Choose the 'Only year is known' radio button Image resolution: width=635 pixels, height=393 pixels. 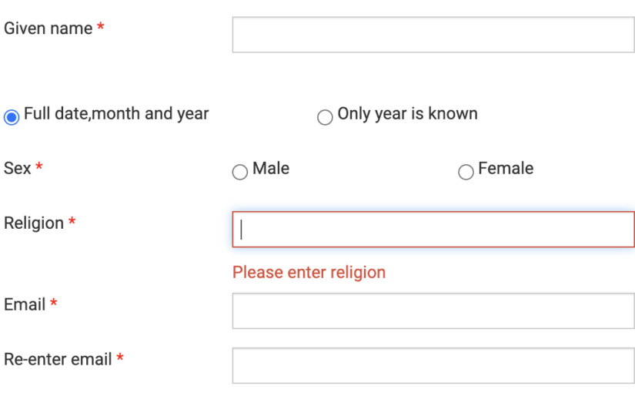pyautogui.click(x=325, y=117)
